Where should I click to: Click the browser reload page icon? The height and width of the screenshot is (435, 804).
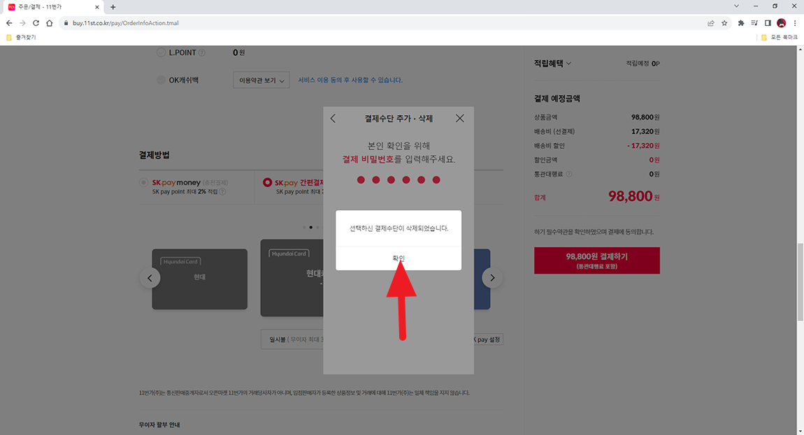(x=36, y=22)
